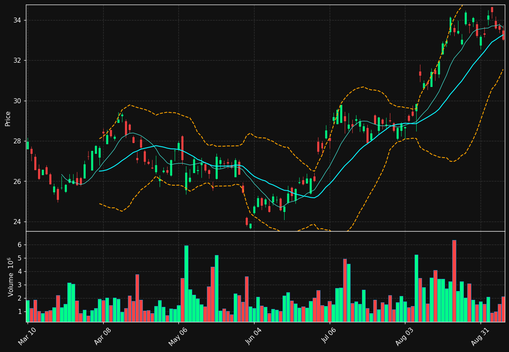Click the Jul 06 date label
509x352 pixels.
click(329, 336)
